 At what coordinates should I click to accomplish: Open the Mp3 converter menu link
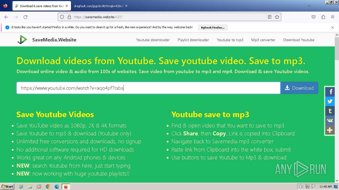(263, 40)
